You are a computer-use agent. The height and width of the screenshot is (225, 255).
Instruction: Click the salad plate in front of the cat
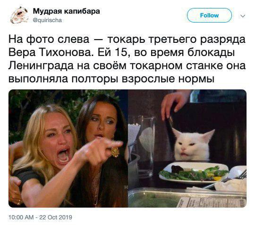(194, 173)
